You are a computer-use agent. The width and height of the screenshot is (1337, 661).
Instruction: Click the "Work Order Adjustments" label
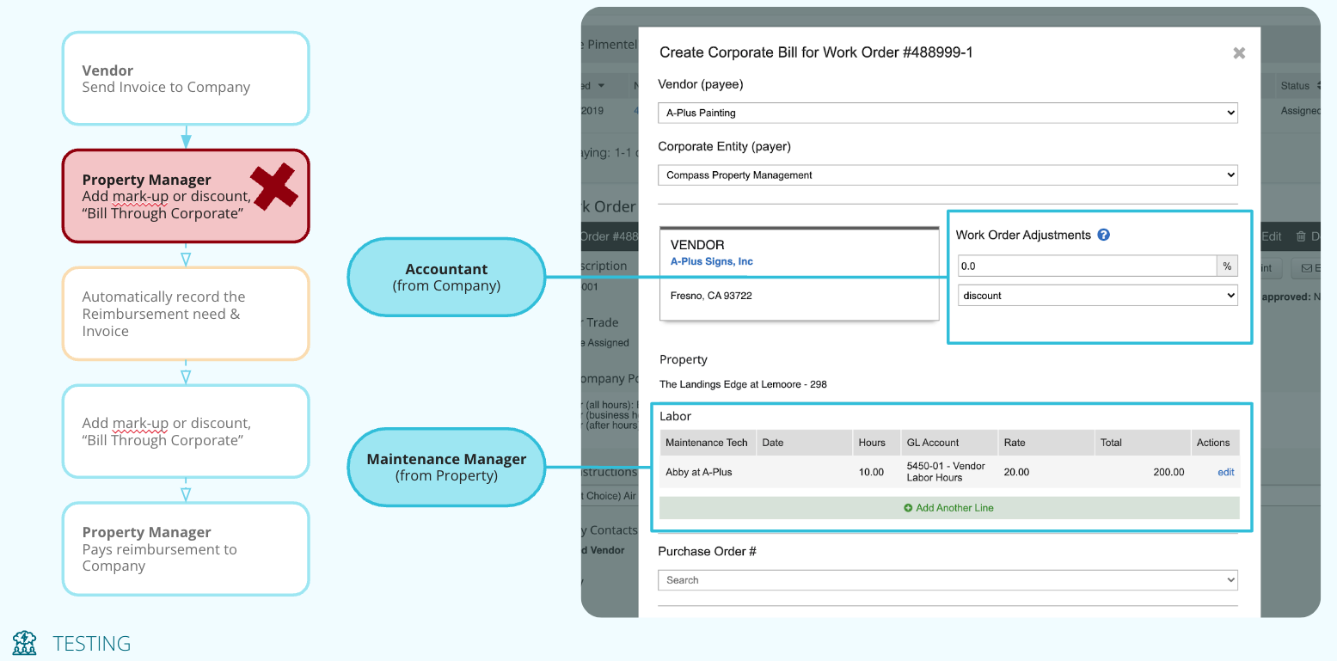pos(1023,235)
